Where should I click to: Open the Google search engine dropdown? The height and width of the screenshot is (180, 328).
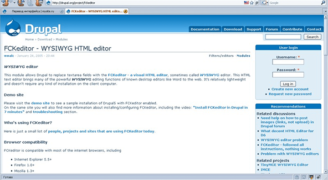coord(265,3)
